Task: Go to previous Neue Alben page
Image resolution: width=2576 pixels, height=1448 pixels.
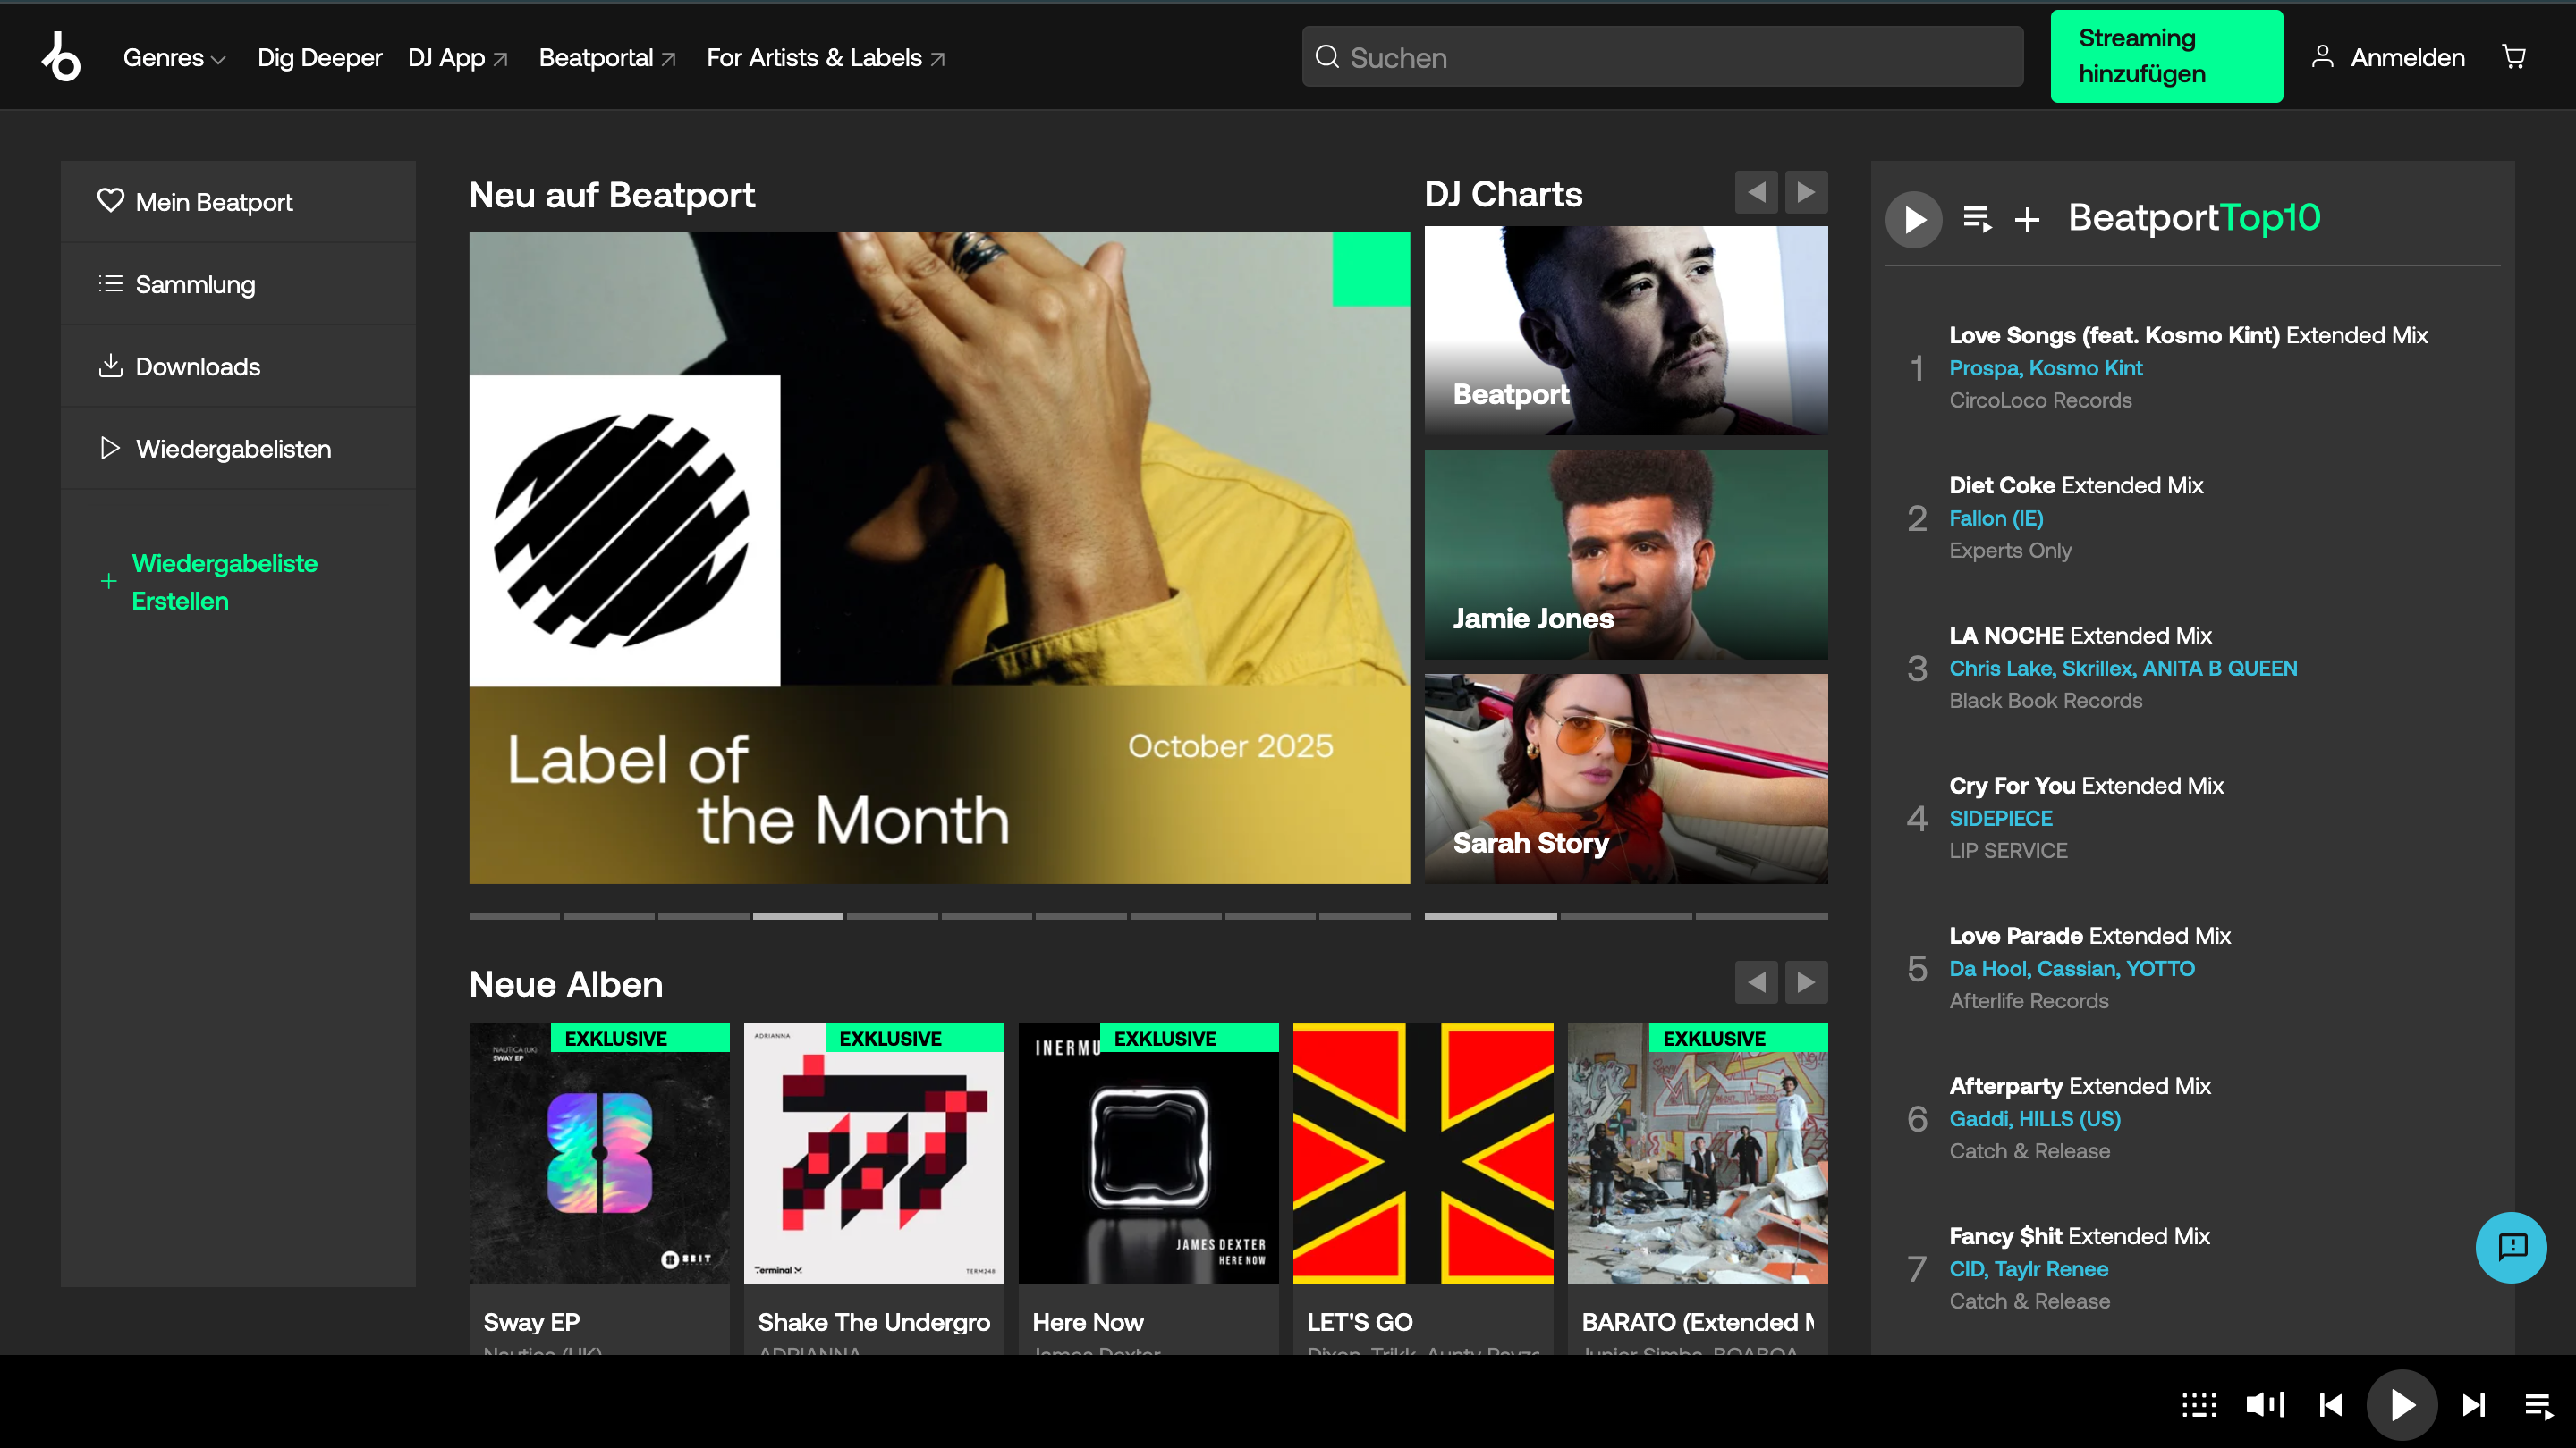Action: click(x=1756, y=982)
